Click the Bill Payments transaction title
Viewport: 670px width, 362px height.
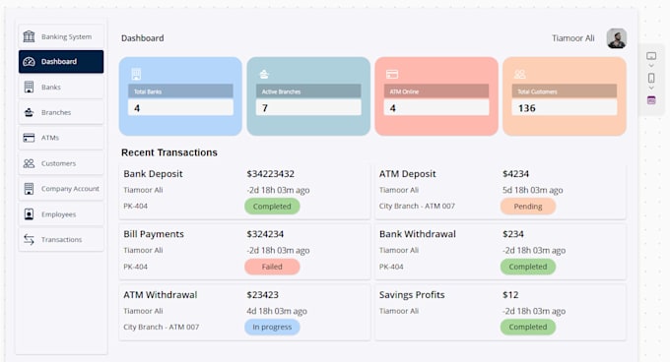(154, 234)
